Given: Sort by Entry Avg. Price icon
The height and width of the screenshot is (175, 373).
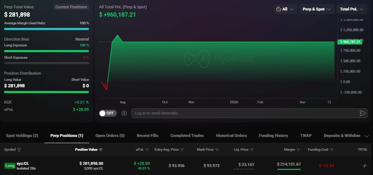Looking at the screenshot, I should 182,150.
